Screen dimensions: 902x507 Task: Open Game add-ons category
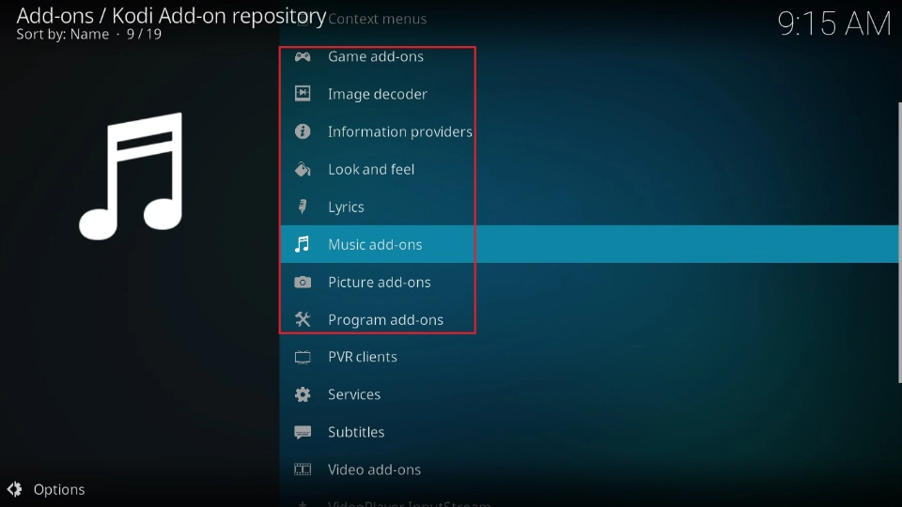[x=589, y=56]
